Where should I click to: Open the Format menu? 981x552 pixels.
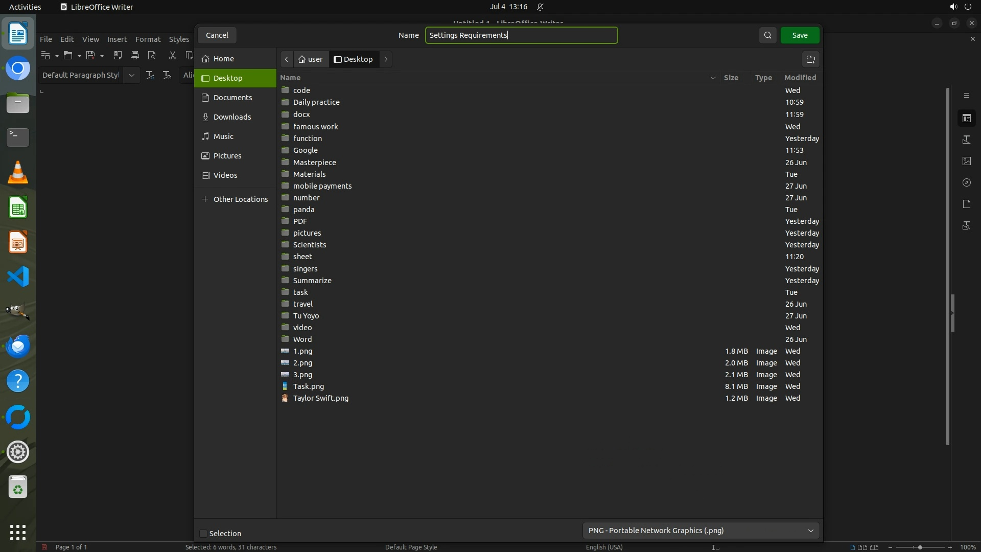[148, 39]
